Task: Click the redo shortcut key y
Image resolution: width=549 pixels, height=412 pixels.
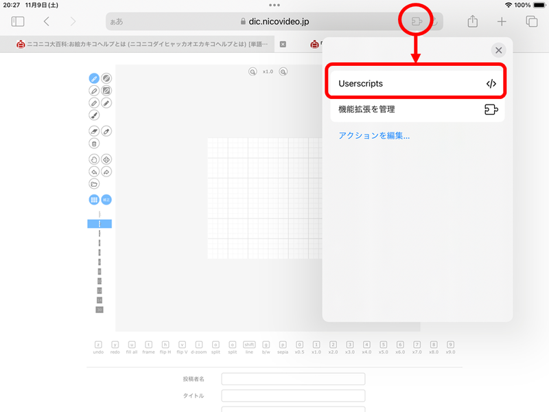Action: (115, 347)
